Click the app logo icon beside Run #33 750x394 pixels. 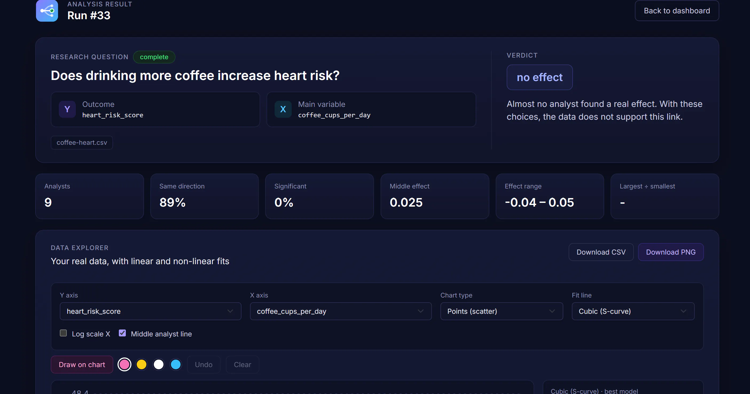tap(47, 11)
